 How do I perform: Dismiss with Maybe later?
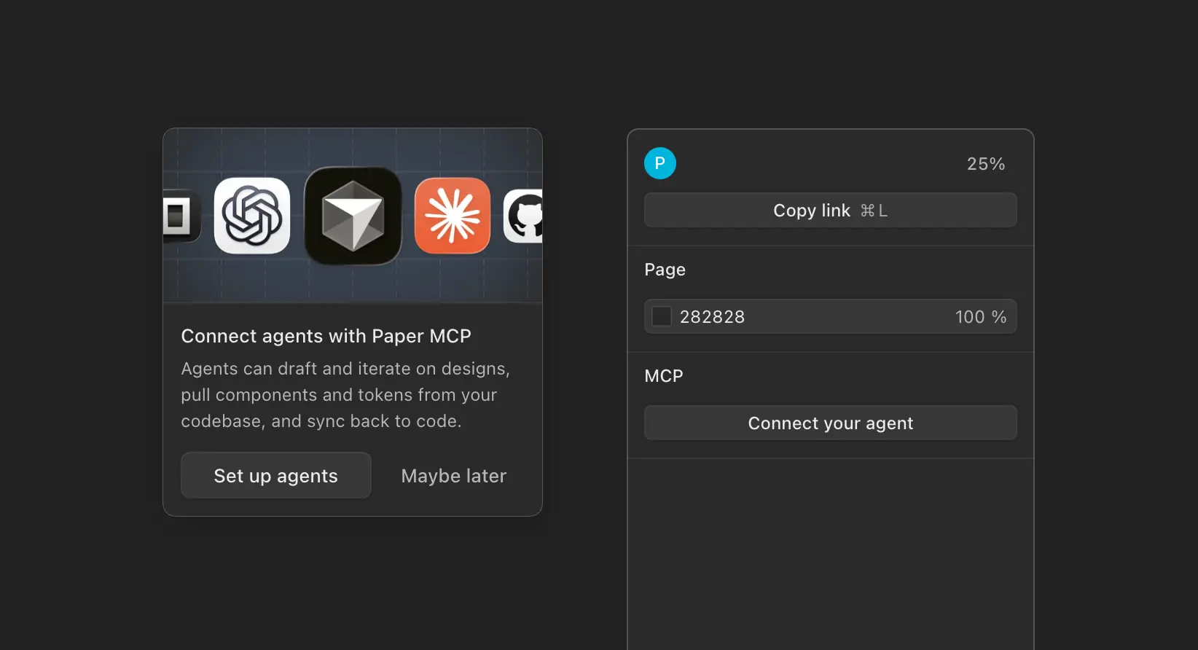pyautogui.click(x=453, y=476)
